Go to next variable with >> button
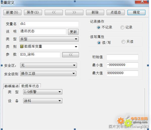Image resolution: width=151 pixels, height=130 pixels. (x=74, y=13)
